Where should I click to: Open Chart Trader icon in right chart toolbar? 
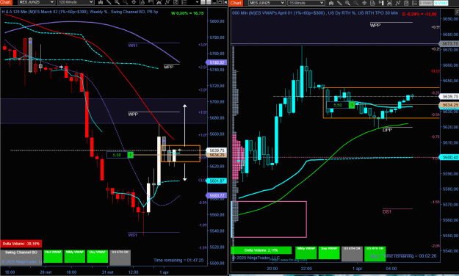(381, 3)
